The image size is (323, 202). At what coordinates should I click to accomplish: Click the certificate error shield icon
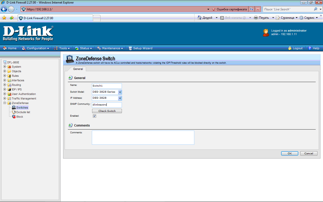tap(214, 9)
